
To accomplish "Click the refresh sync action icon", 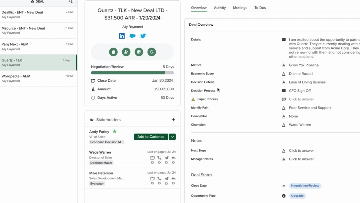I will click(152, 52).
